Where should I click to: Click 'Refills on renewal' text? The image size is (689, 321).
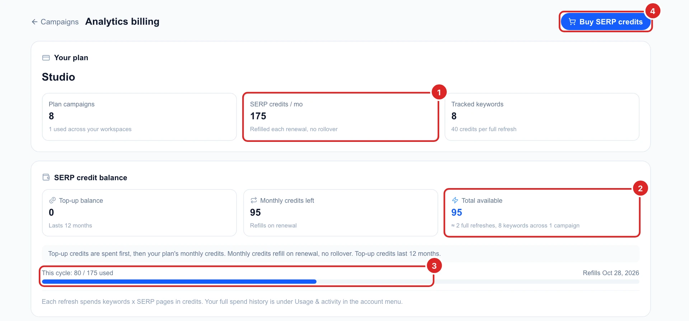273,225
